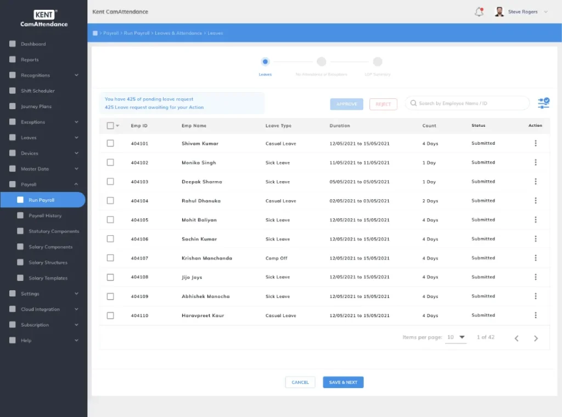Click the Salary Templates sidebar icon
Image resolution: width=562 pixels, height=417 pixels.
[20, 278]
